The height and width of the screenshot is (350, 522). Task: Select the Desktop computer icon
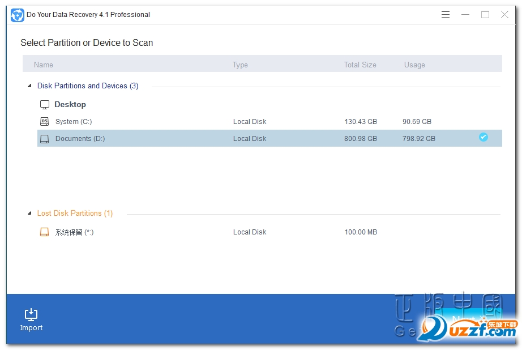pyautogui.click(x=44, y=104)
